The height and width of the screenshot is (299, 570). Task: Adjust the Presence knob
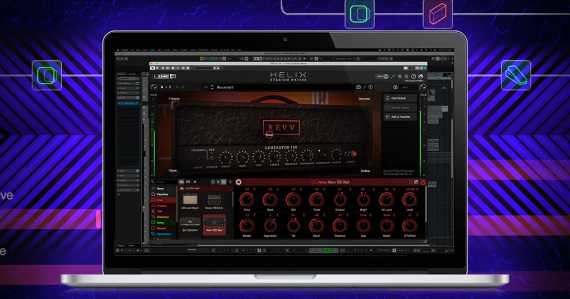(x=340, y=226)
